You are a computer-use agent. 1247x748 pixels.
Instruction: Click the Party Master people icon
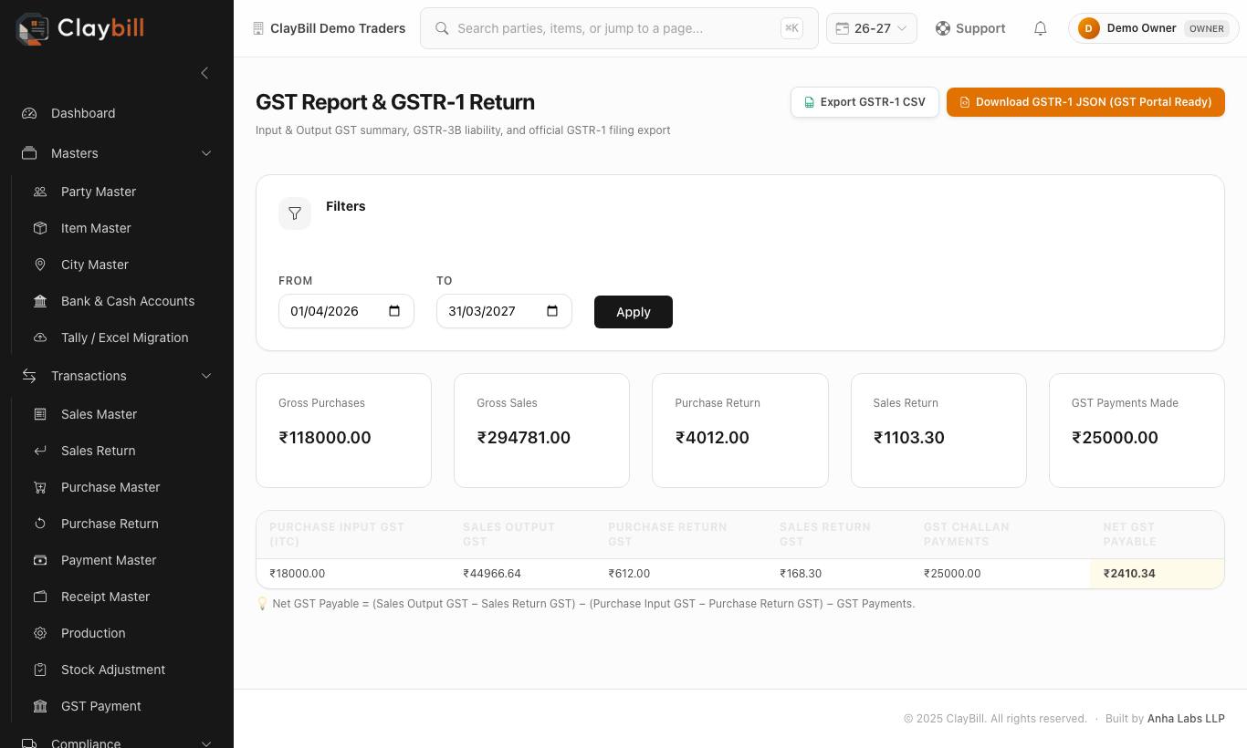40,192
